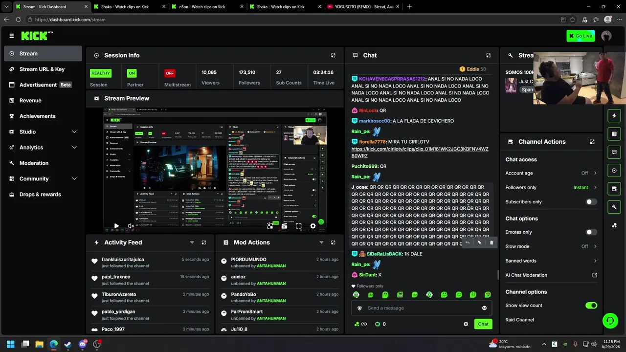Viewport: 626px width, 352px height.
Task: Expand the Session Info panel to fullscreen
Action: [x=333, y=56]
